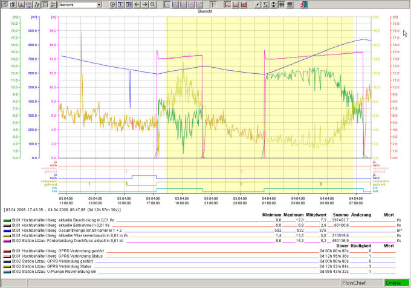Click the Minimum column header
411x288 pixels.
(x=271, y=215)
